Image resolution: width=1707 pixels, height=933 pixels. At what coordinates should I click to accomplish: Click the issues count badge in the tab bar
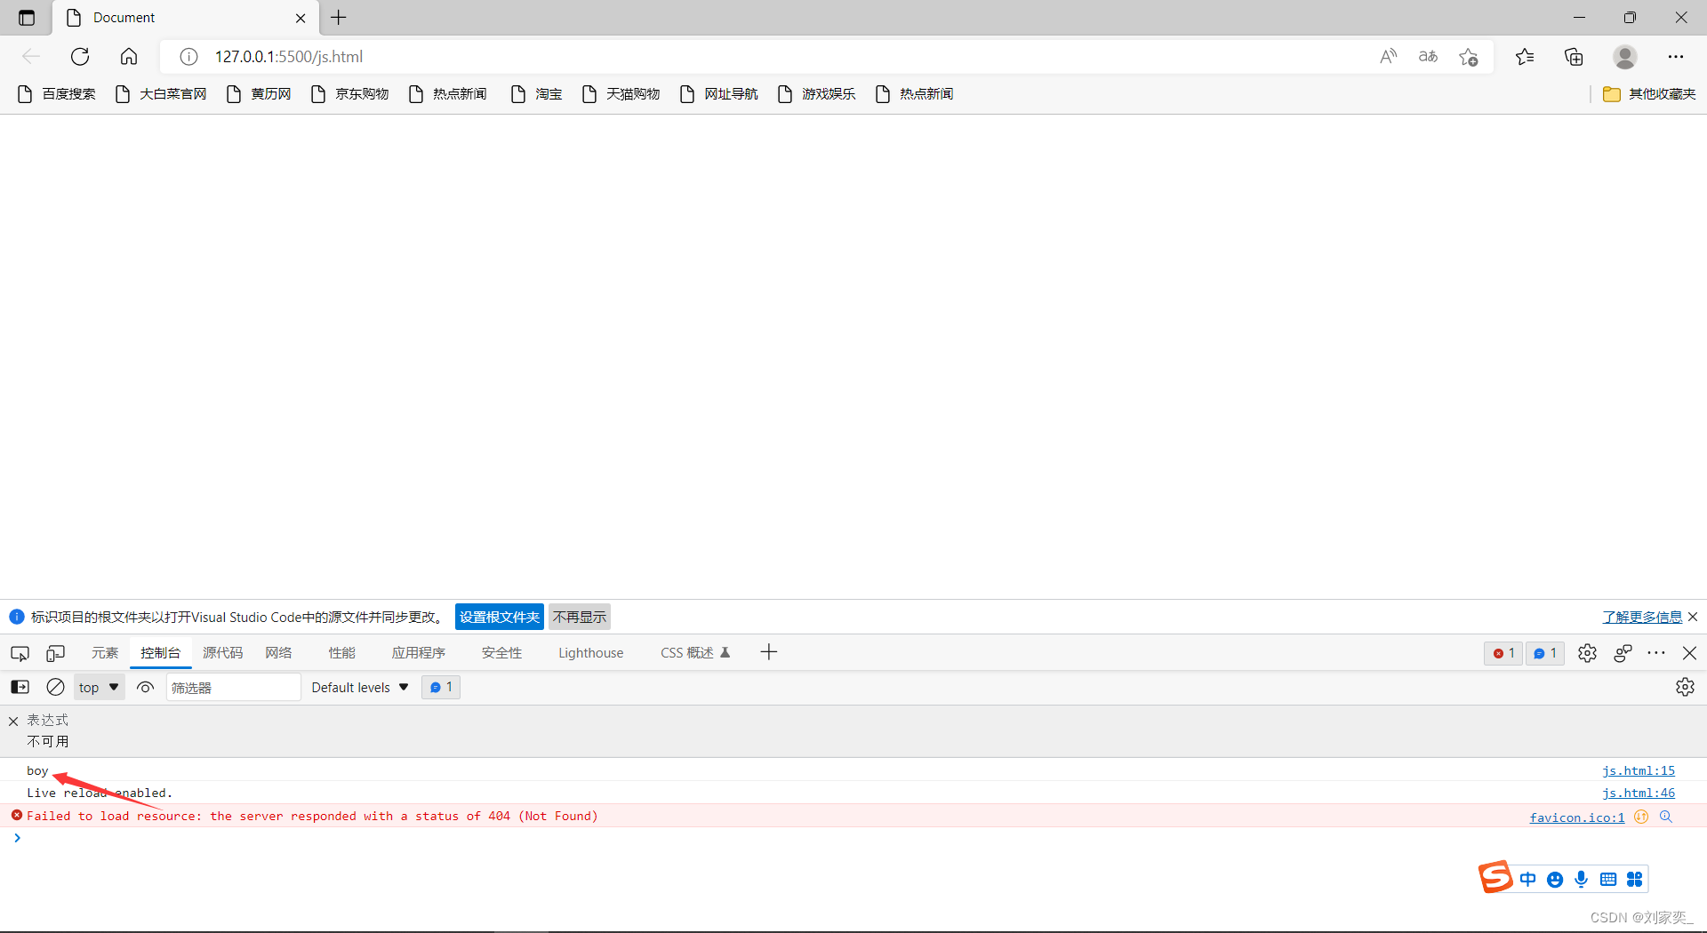coord(1545,653)
